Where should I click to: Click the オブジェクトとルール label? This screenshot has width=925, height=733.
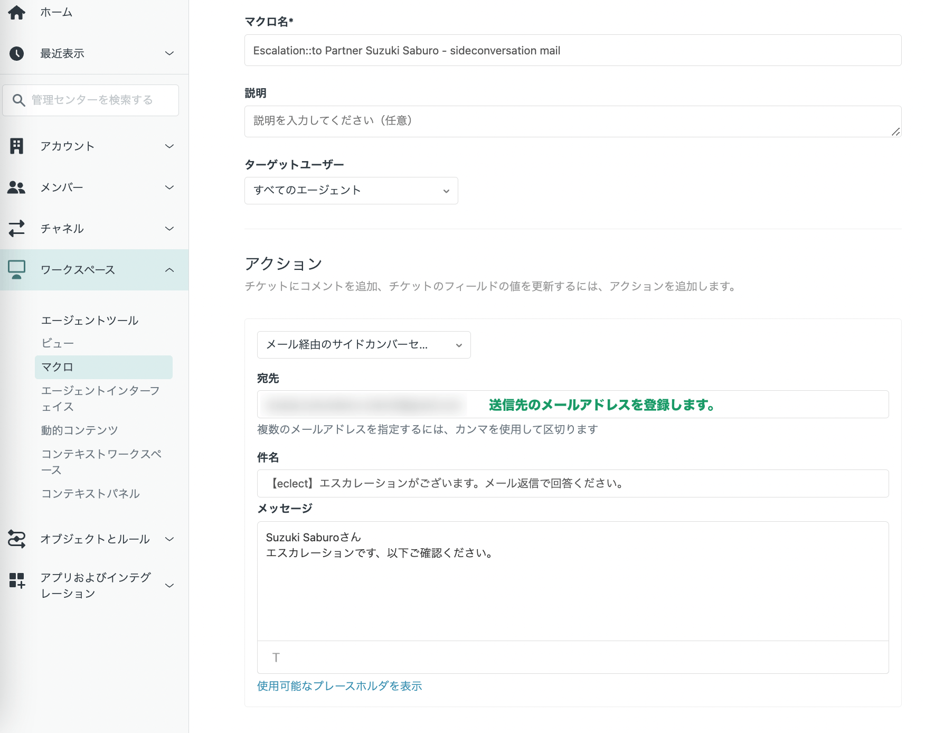click(x=95, y=539)
